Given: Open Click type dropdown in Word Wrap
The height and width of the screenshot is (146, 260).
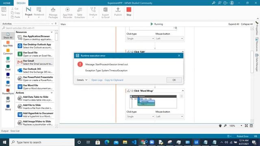Looking at the screenshot, I should click(x=141, y=116).
